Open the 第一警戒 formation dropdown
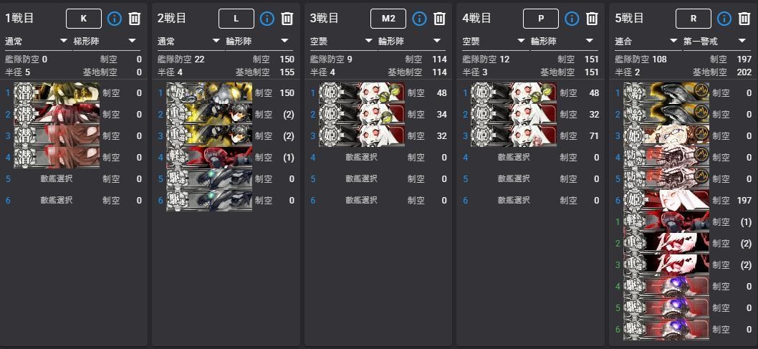The height and width of the screenshot is (349, 758). pyautogui.click(x=716, y=42)
